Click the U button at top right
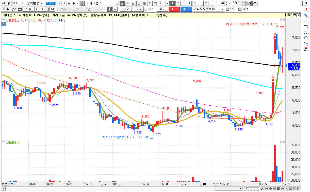The height and width of the screenshot is (192, 310). (306, 3)
